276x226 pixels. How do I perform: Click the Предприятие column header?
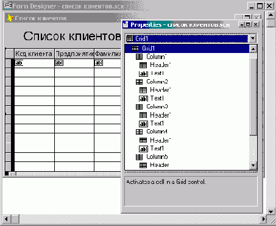[74, 54]
